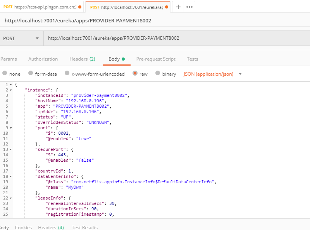Viewport: 310px width, 230px height.
Task: Select the binary body radio button
Action: [158, 73]
